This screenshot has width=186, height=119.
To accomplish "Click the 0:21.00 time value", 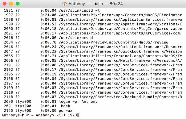I will pos(48,15).
